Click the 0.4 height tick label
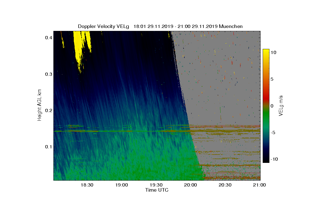 pyautogui.click(x=48, y=38)
